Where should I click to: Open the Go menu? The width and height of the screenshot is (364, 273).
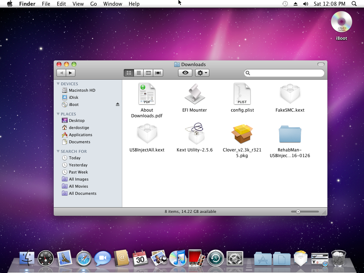click(93, 4)
